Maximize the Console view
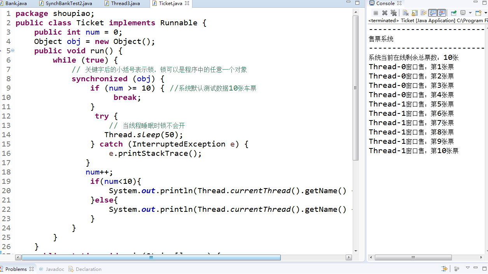Viewport: 488px width, 274px height. 484,3
